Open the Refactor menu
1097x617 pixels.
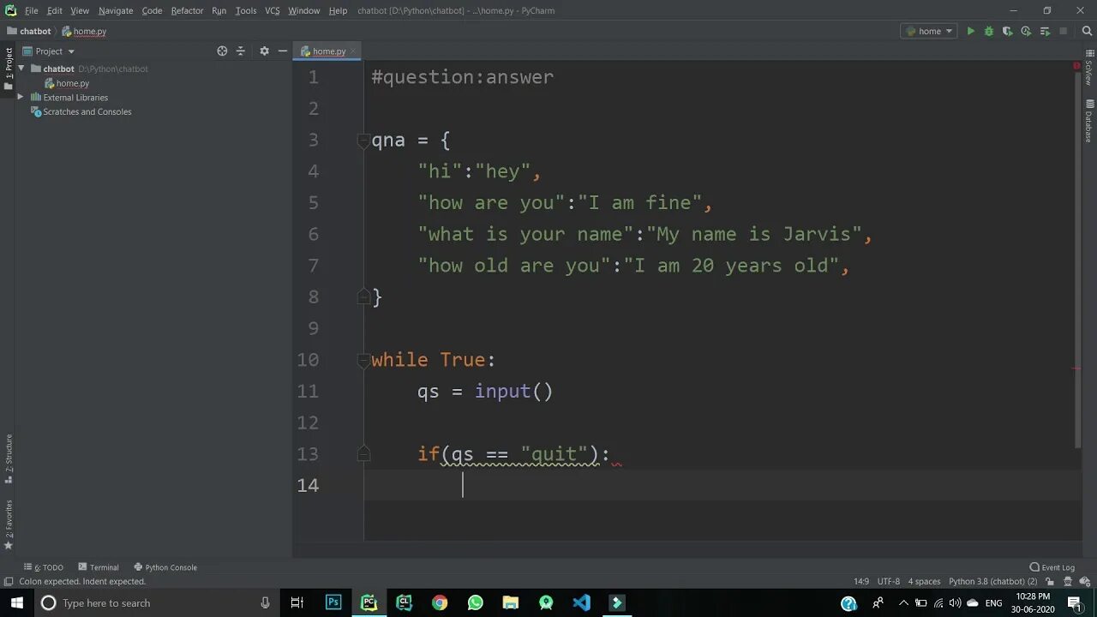coord(187,10)
